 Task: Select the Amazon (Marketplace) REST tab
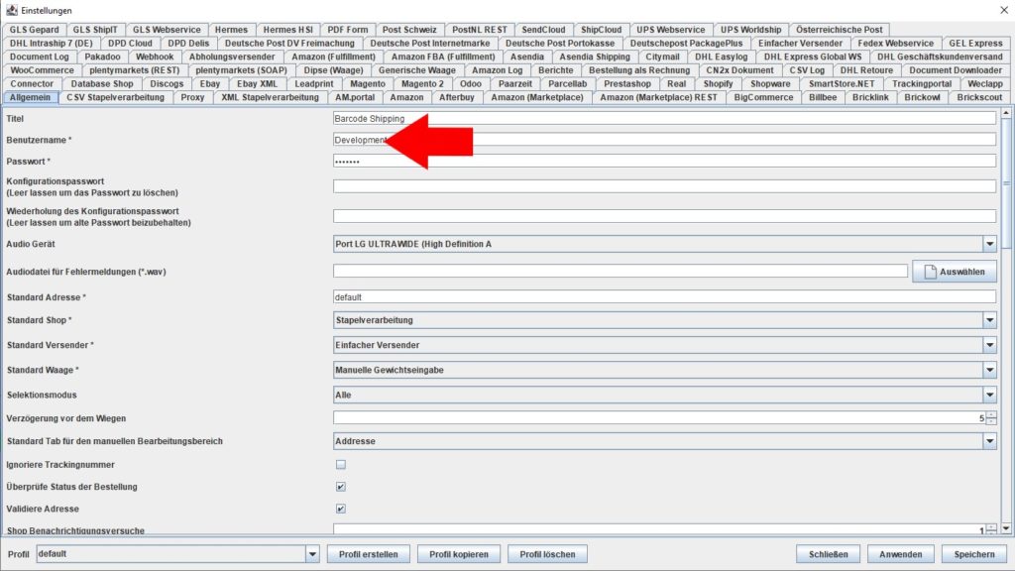[658, 97]
